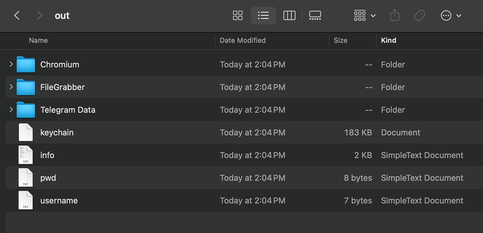Sort by the Date Modified column

[243, 40]
